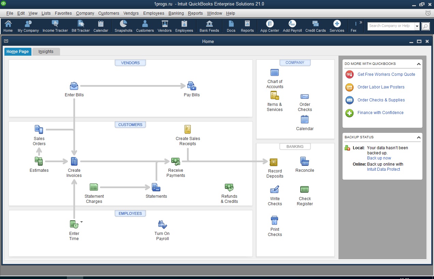Open Record Deposits icon
This screenshot has height=279, width=434.
click(x=274, y=162)
